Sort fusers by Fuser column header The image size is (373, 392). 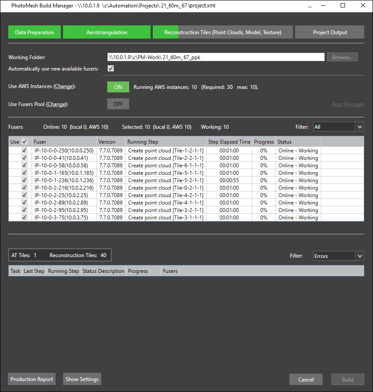point(64,142)
